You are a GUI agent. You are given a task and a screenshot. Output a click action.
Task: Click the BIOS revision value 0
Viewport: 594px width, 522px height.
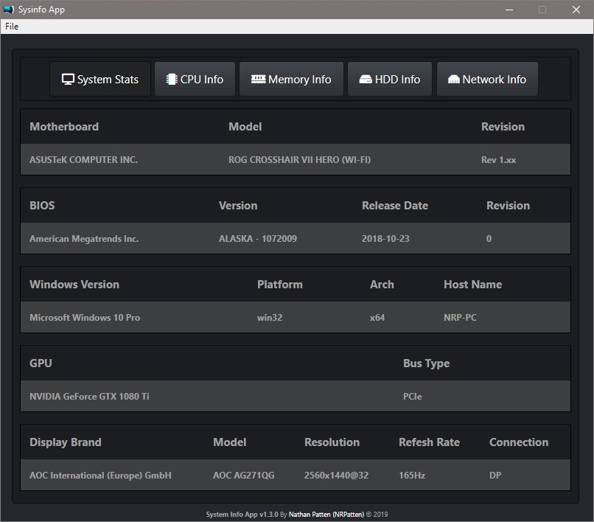[489, 238]
